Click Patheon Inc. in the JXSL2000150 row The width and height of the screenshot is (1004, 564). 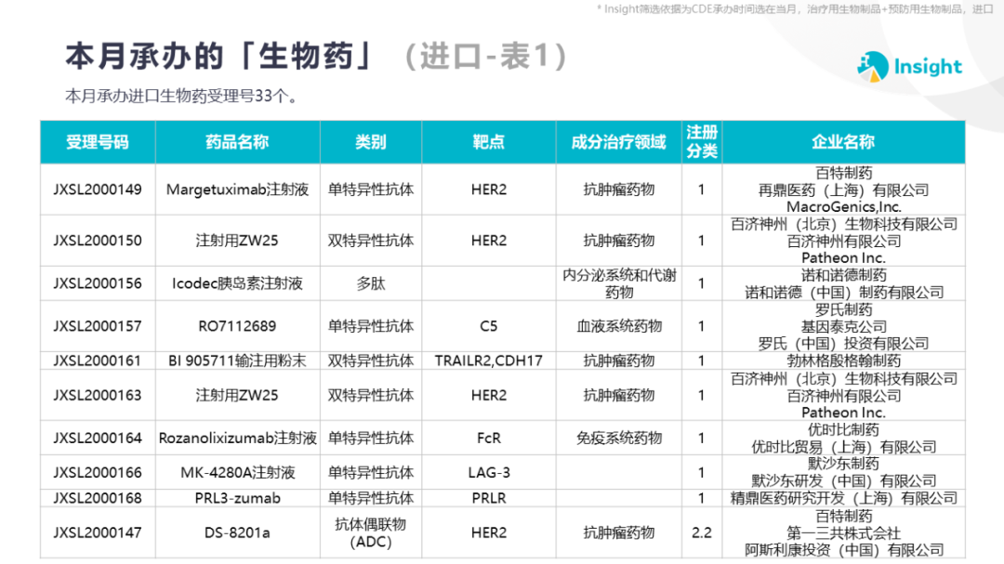coord(844,258)
